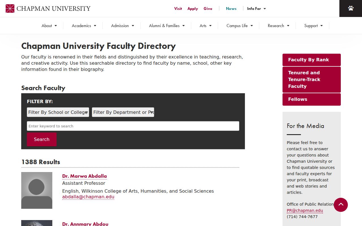
Task: Open the paw print panther menu
Action: click(x=351, y=8)
